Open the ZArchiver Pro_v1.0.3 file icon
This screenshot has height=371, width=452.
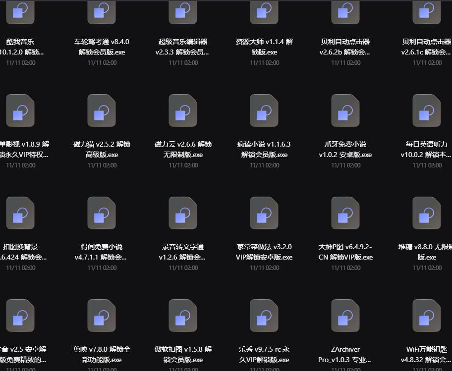345,316
